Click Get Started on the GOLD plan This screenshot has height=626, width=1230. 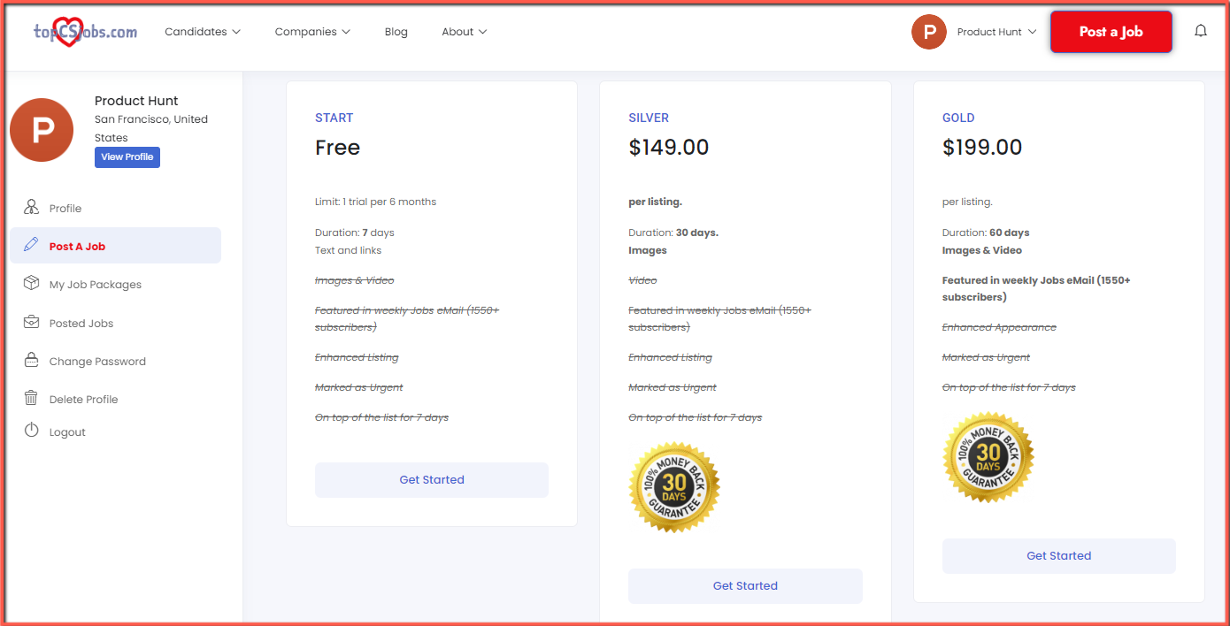tap(1059, 556)
